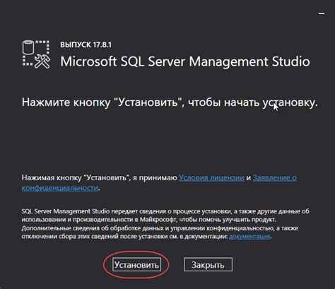Open the документация link
335x289 pixels.
[249, 236]
